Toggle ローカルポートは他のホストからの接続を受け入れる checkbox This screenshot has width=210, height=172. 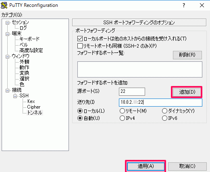click(80, 39)
